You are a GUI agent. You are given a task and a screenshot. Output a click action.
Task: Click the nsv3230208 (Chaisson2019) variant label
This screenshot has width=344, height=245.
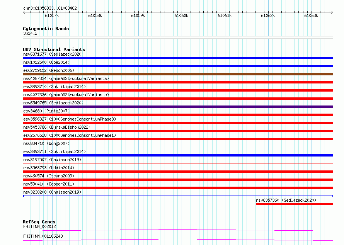[x=52, y=192]
